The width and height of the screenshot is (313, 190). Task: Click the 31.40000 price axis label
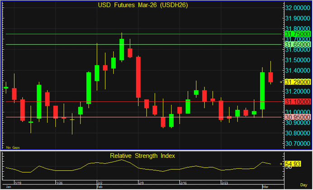[298, 71]
